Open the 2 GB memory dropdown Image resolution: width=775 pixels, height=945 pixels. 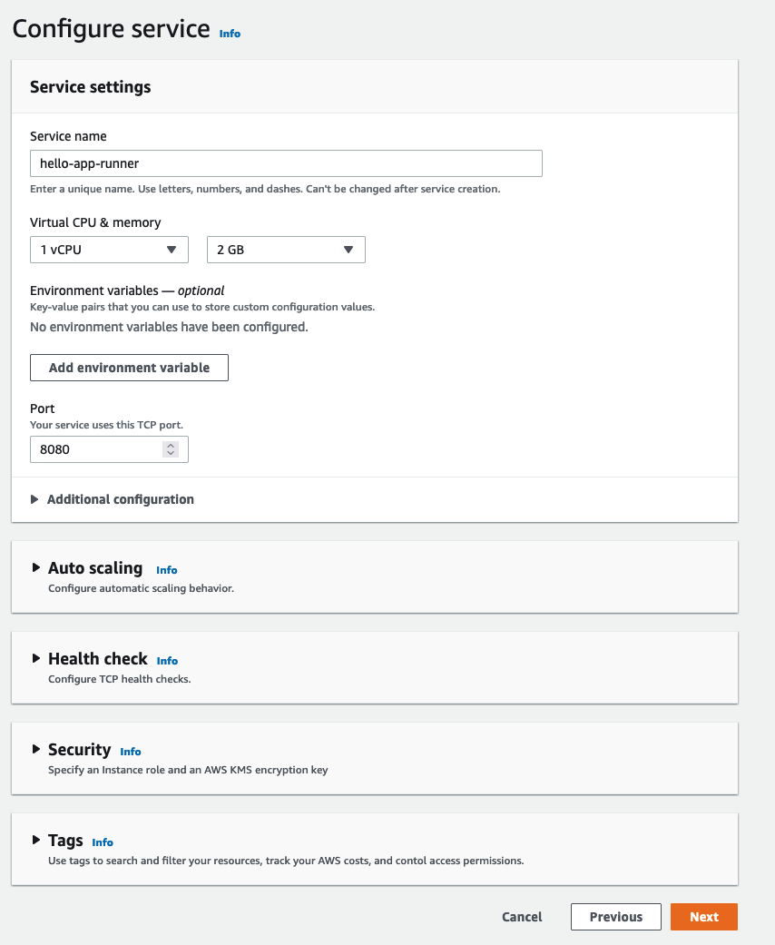point(286,250)
